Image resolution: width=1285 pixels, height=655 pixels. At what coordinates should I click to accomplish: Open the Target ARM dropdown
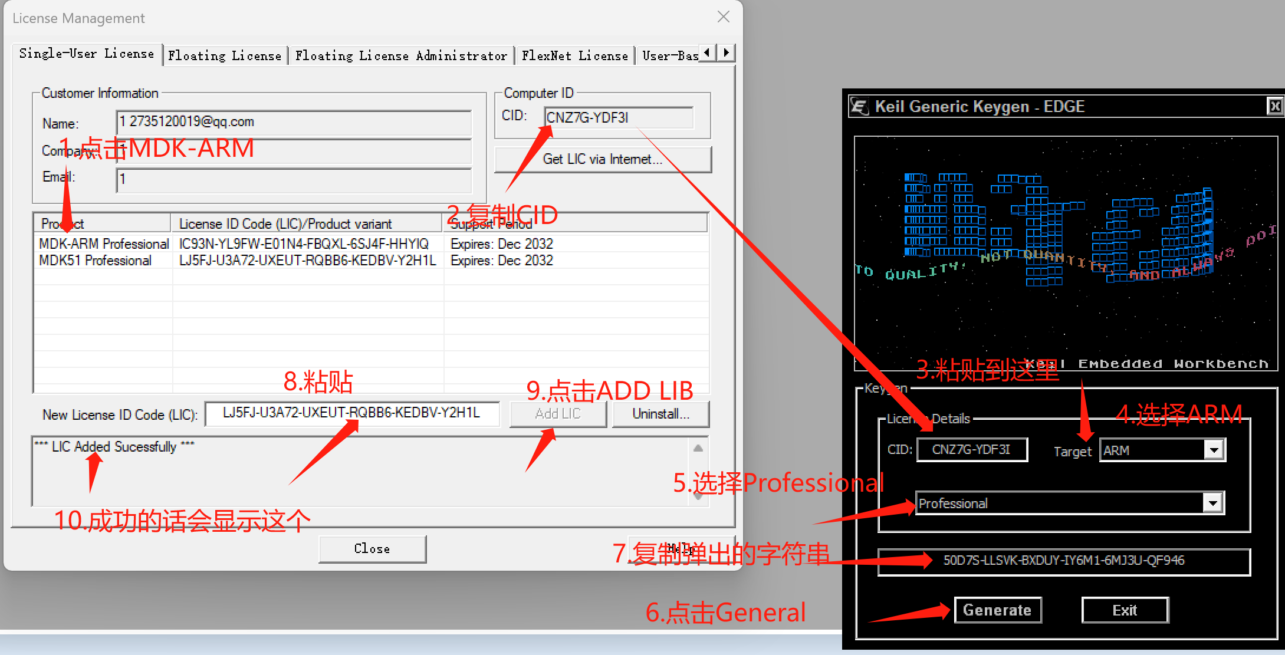pos(1214,450)
